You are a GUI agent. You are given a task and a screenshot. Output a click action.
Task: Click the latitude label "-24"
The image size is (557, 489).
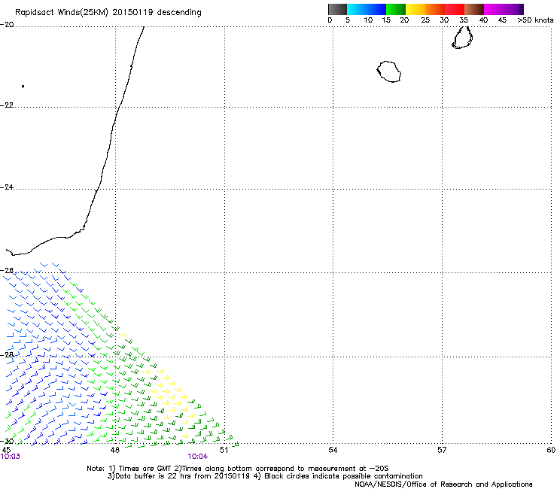[7, 187]
